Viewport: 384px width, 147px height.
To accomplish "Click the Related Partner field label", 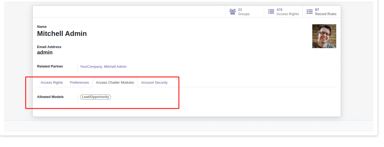I will (x=50, y=66).
